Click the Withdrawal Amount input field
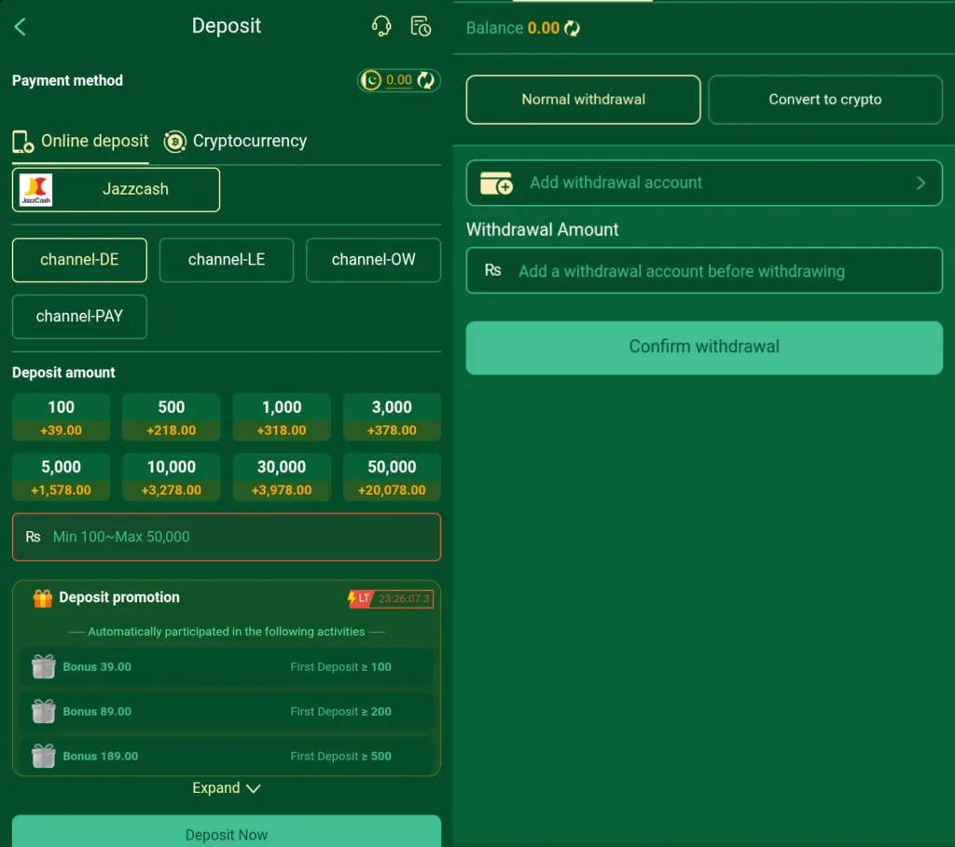Image resolution: width=955 pixels, height=847 pixels. click(704, 271)
